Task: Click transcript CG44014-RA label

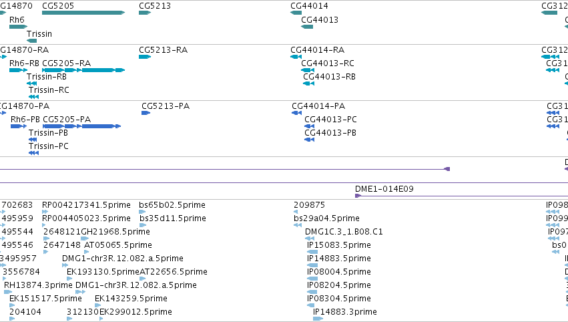Action: (318, 49)
